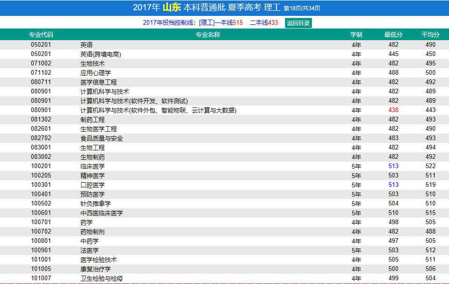Click the 针灸推拿学 major name

click(x=95, y=204)
